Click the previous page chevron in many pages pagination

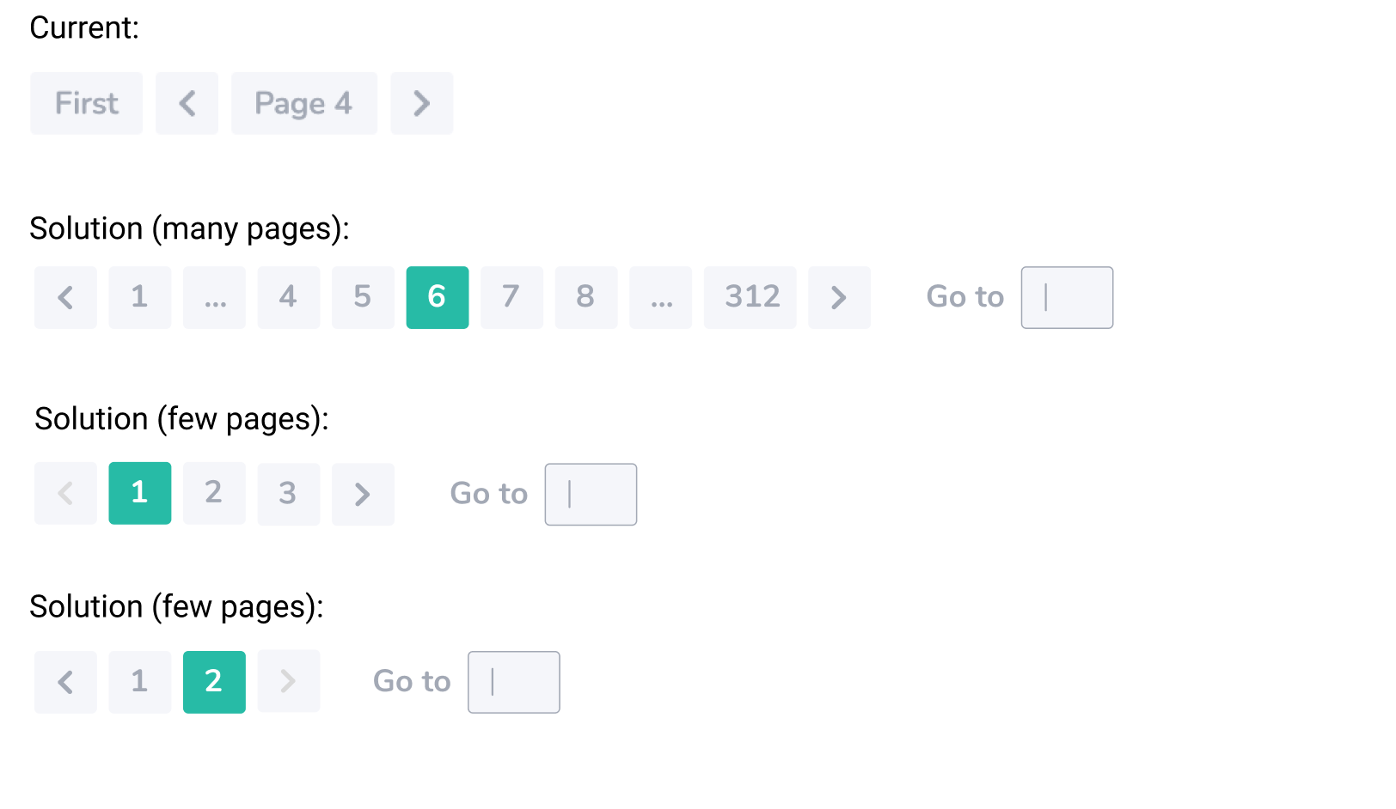click(x=65, y=298)
